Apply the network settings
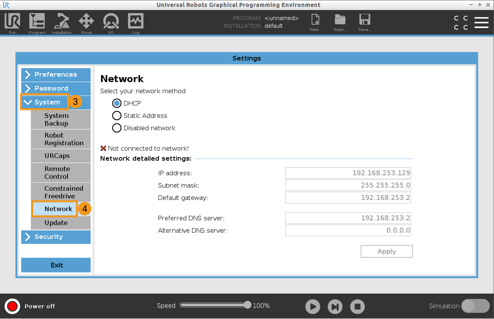 (386, 251)
